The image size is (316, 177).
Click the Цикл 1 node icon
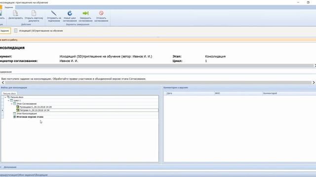11,100
